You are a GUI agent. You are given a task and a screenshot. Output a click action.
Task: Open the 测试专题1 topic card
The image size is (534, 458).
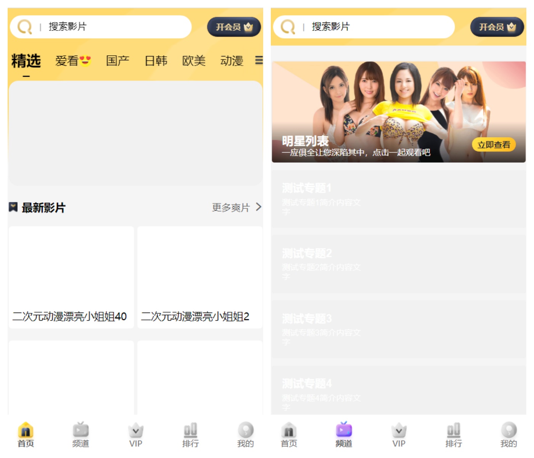point(399,199)
